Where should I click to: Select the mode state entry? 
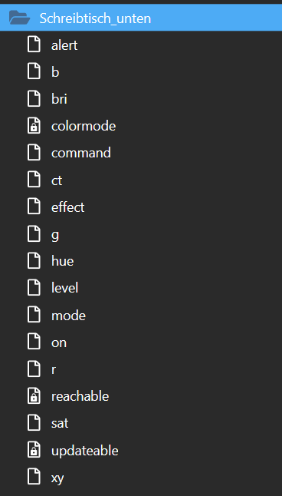point(68,316)
